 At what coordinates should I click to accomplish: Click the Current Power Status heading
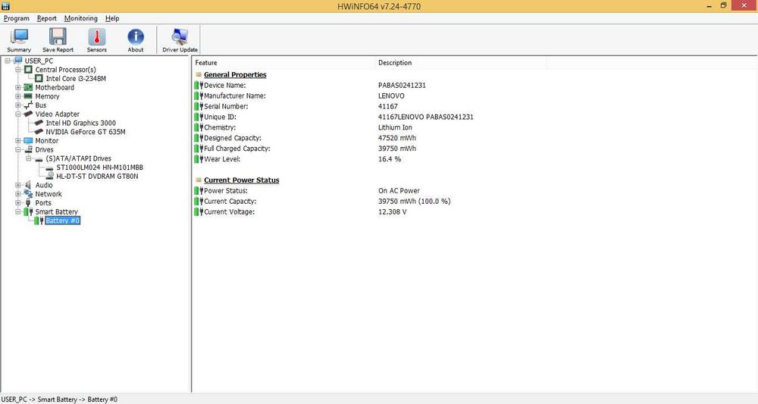pos(241,180)
